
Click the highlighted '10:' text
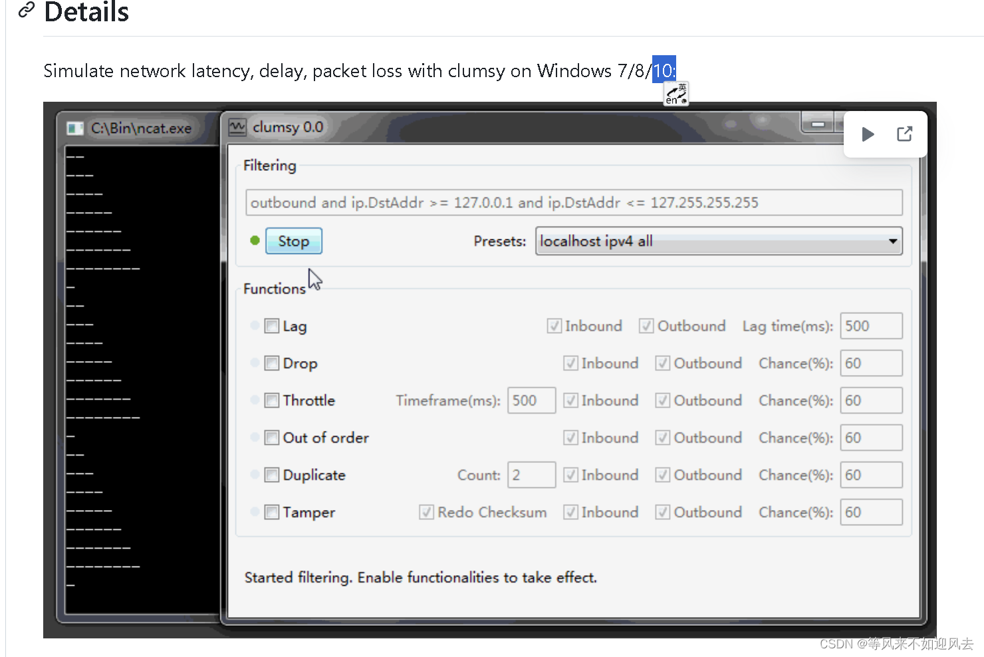pyautogui.click(x=664, y=70)
